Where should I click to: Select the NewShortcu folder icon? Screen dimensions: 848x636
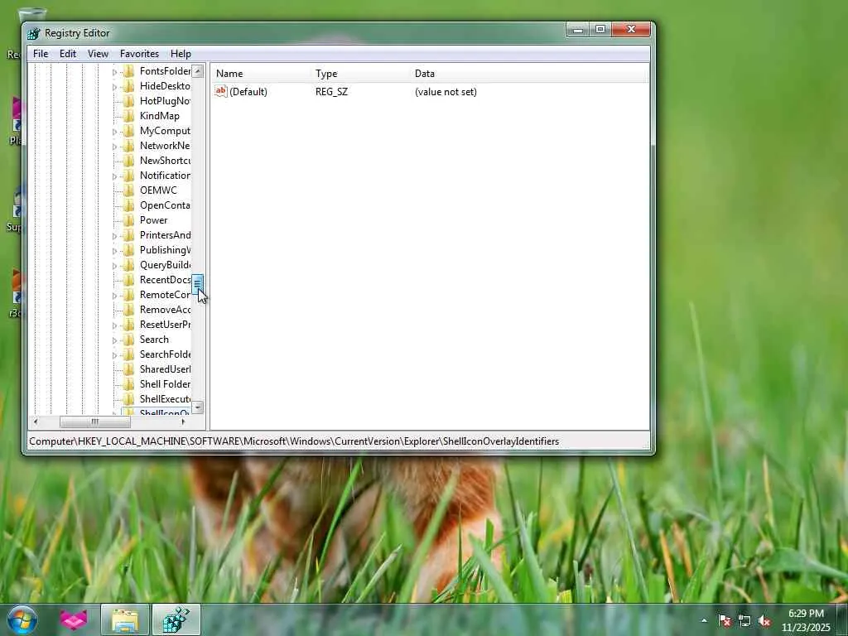tap(128, 161)
